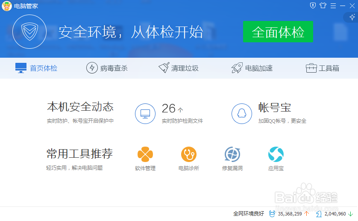Click the 加固QQ帐号，更安全 text
358x221 pixels.
coord(282,121)
